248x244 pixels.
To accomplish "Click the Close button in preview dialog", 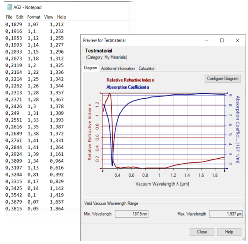I will (202, 232).
